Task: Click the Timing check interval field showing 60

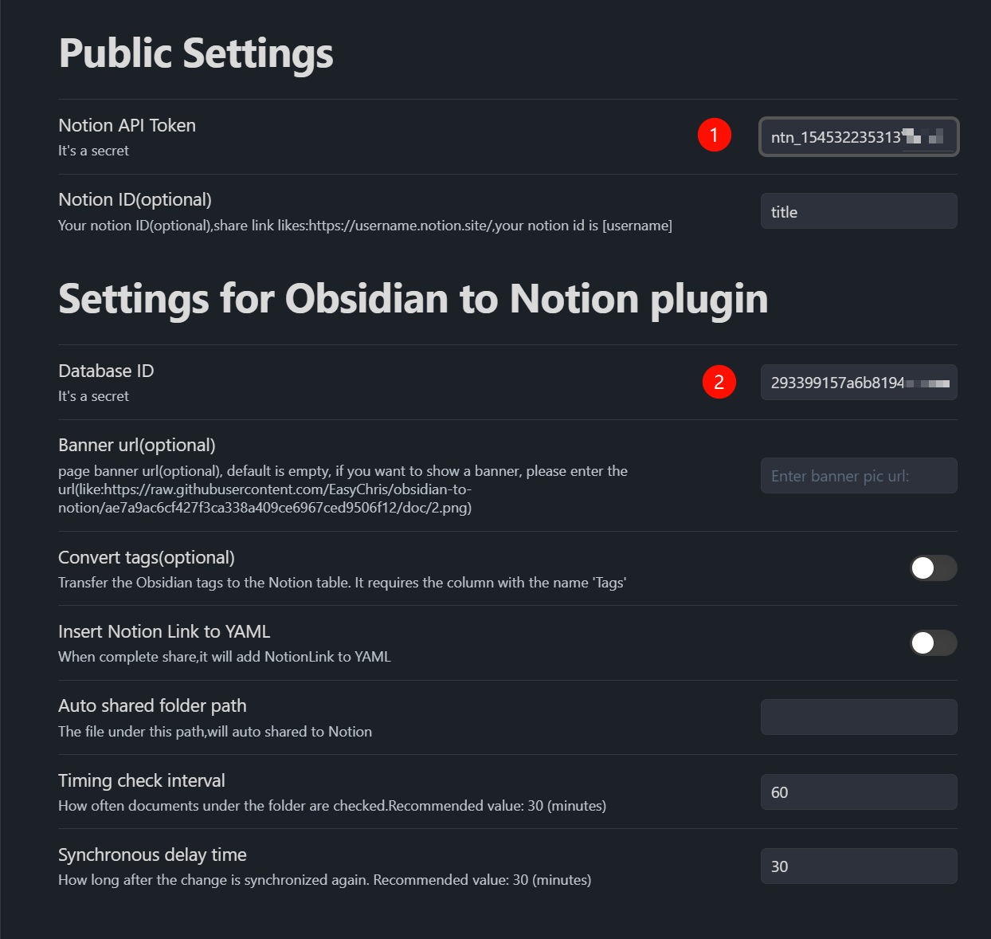Action: pos(858,792)
